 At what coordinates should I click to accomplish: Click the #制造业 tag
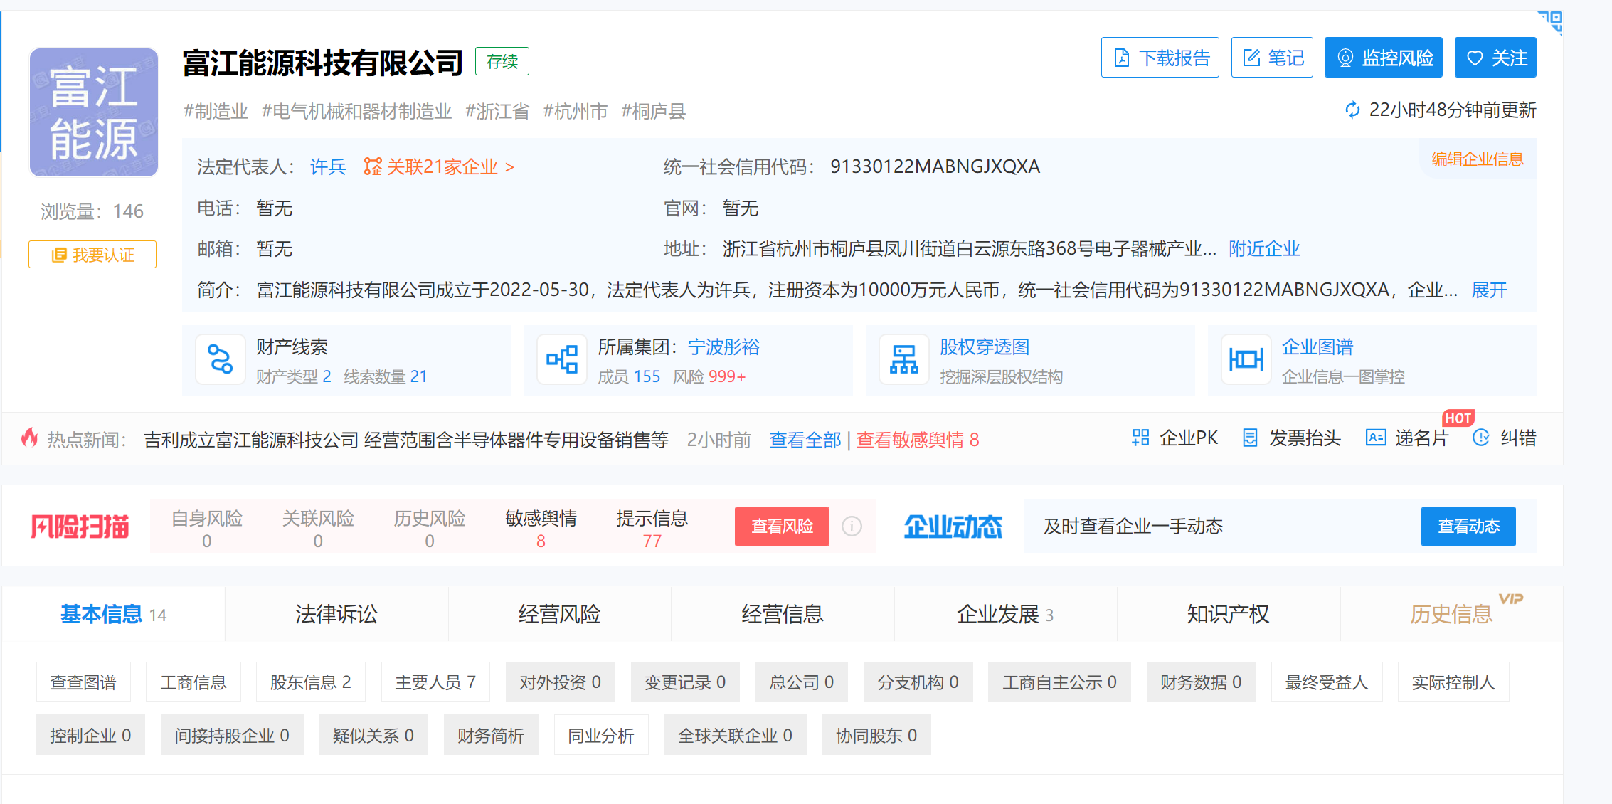(x=216, y=111)
